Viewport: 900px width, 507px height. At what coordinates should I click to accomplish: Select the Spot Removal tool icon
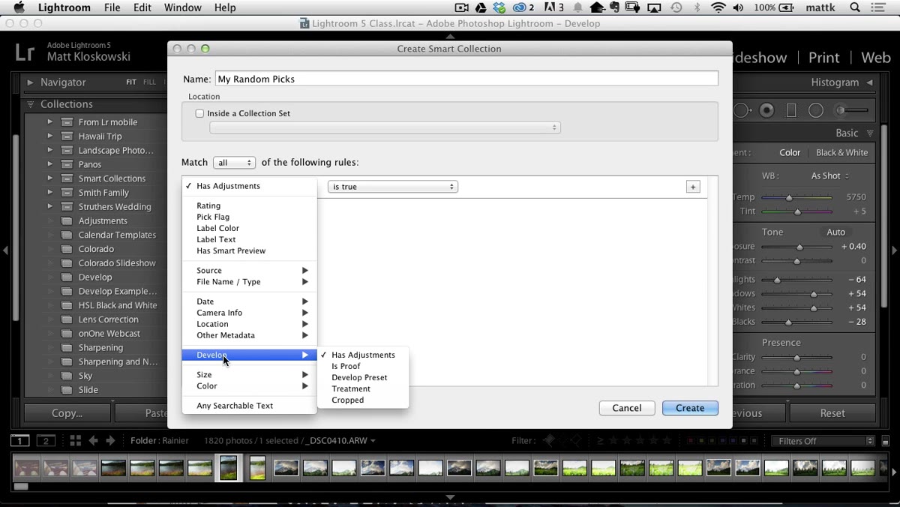click(742, 110)
